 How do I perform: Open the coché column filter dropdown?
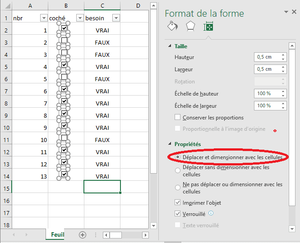point(80,18)
